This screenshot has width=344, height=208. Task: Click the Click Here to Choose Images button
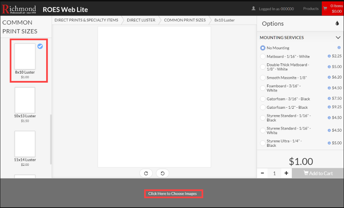pyautogui.click(x=173, y=194)
